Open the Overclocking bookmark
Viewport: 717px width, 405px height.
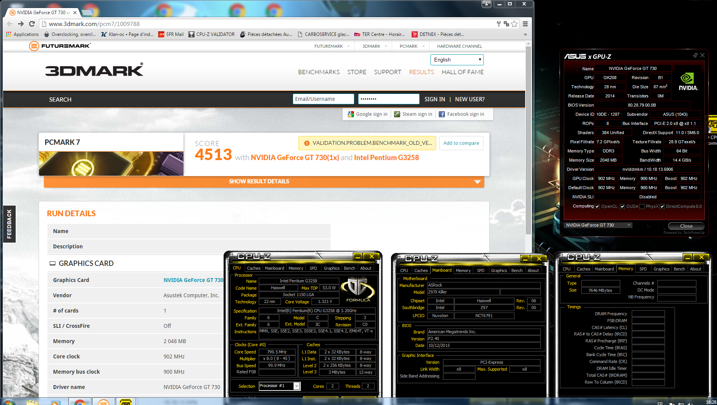click(70, 34)
